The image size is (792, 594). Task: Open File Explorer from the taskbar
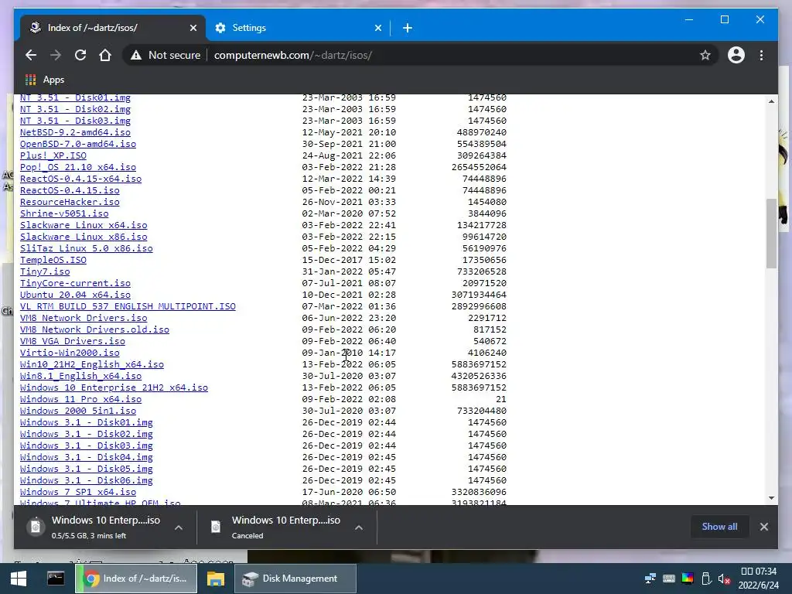pos(216,579)
